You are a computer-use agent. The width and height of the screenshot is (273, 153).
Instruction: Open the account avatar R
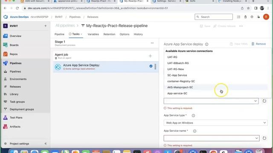[x=266, y=17]
